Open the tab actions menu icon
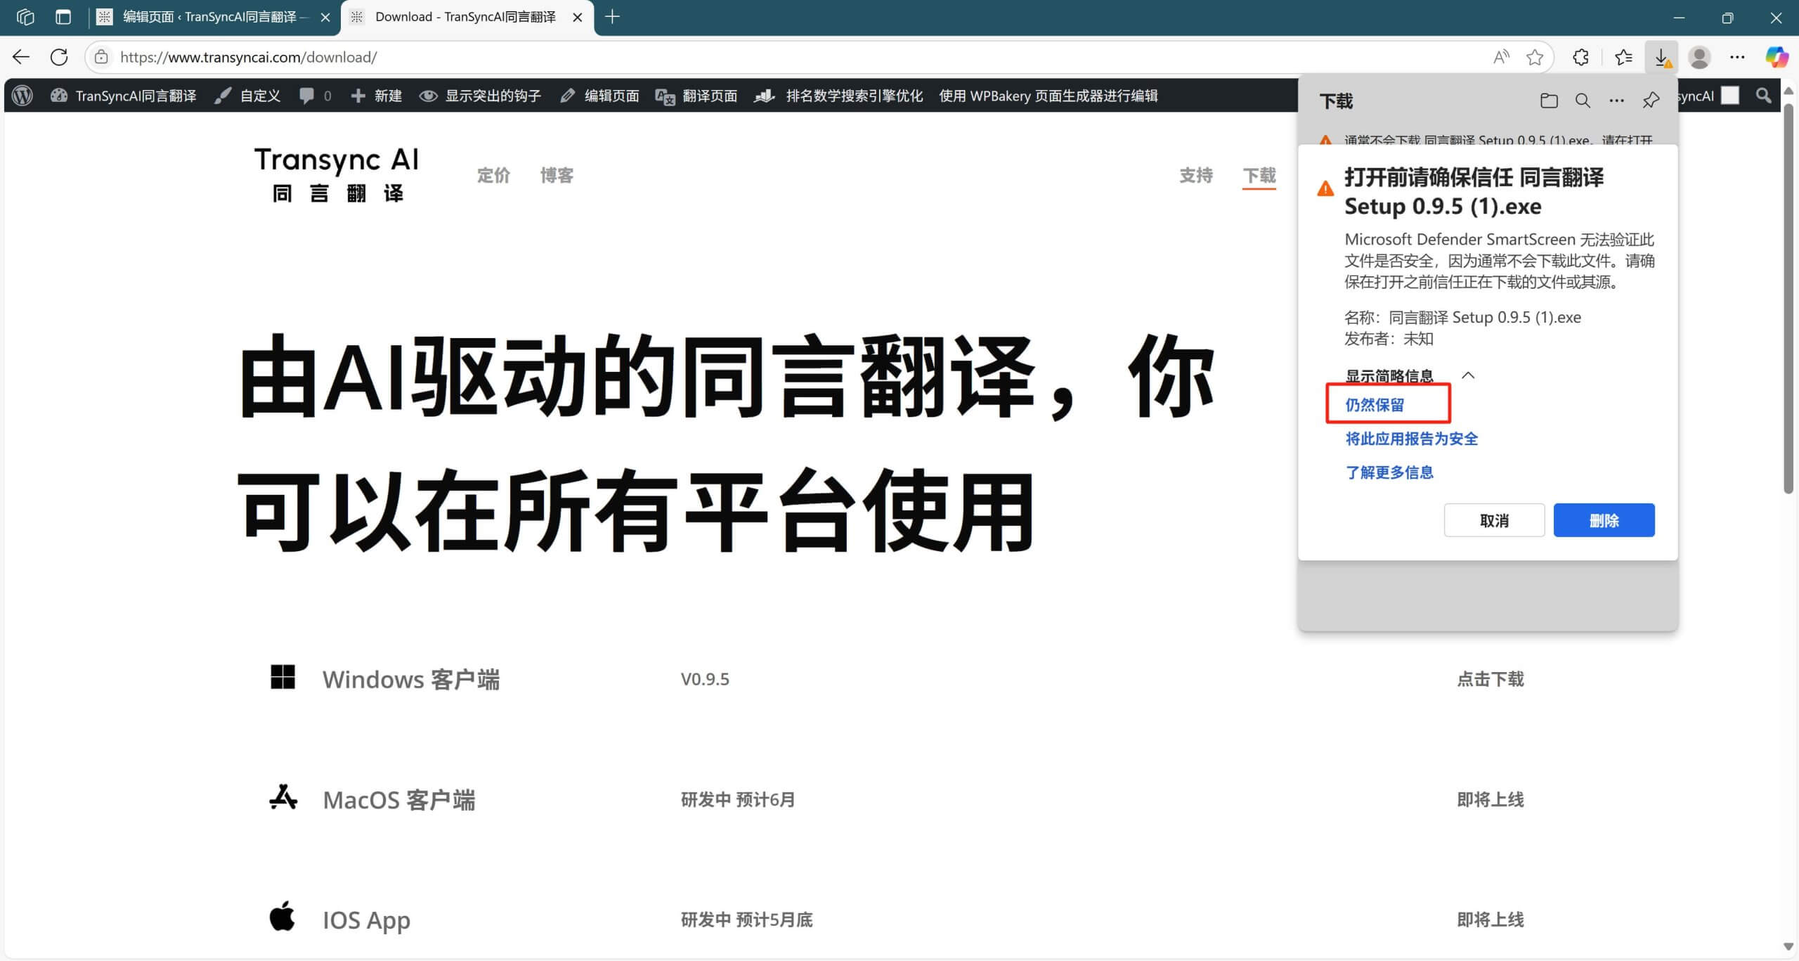 tap(63, 17)
